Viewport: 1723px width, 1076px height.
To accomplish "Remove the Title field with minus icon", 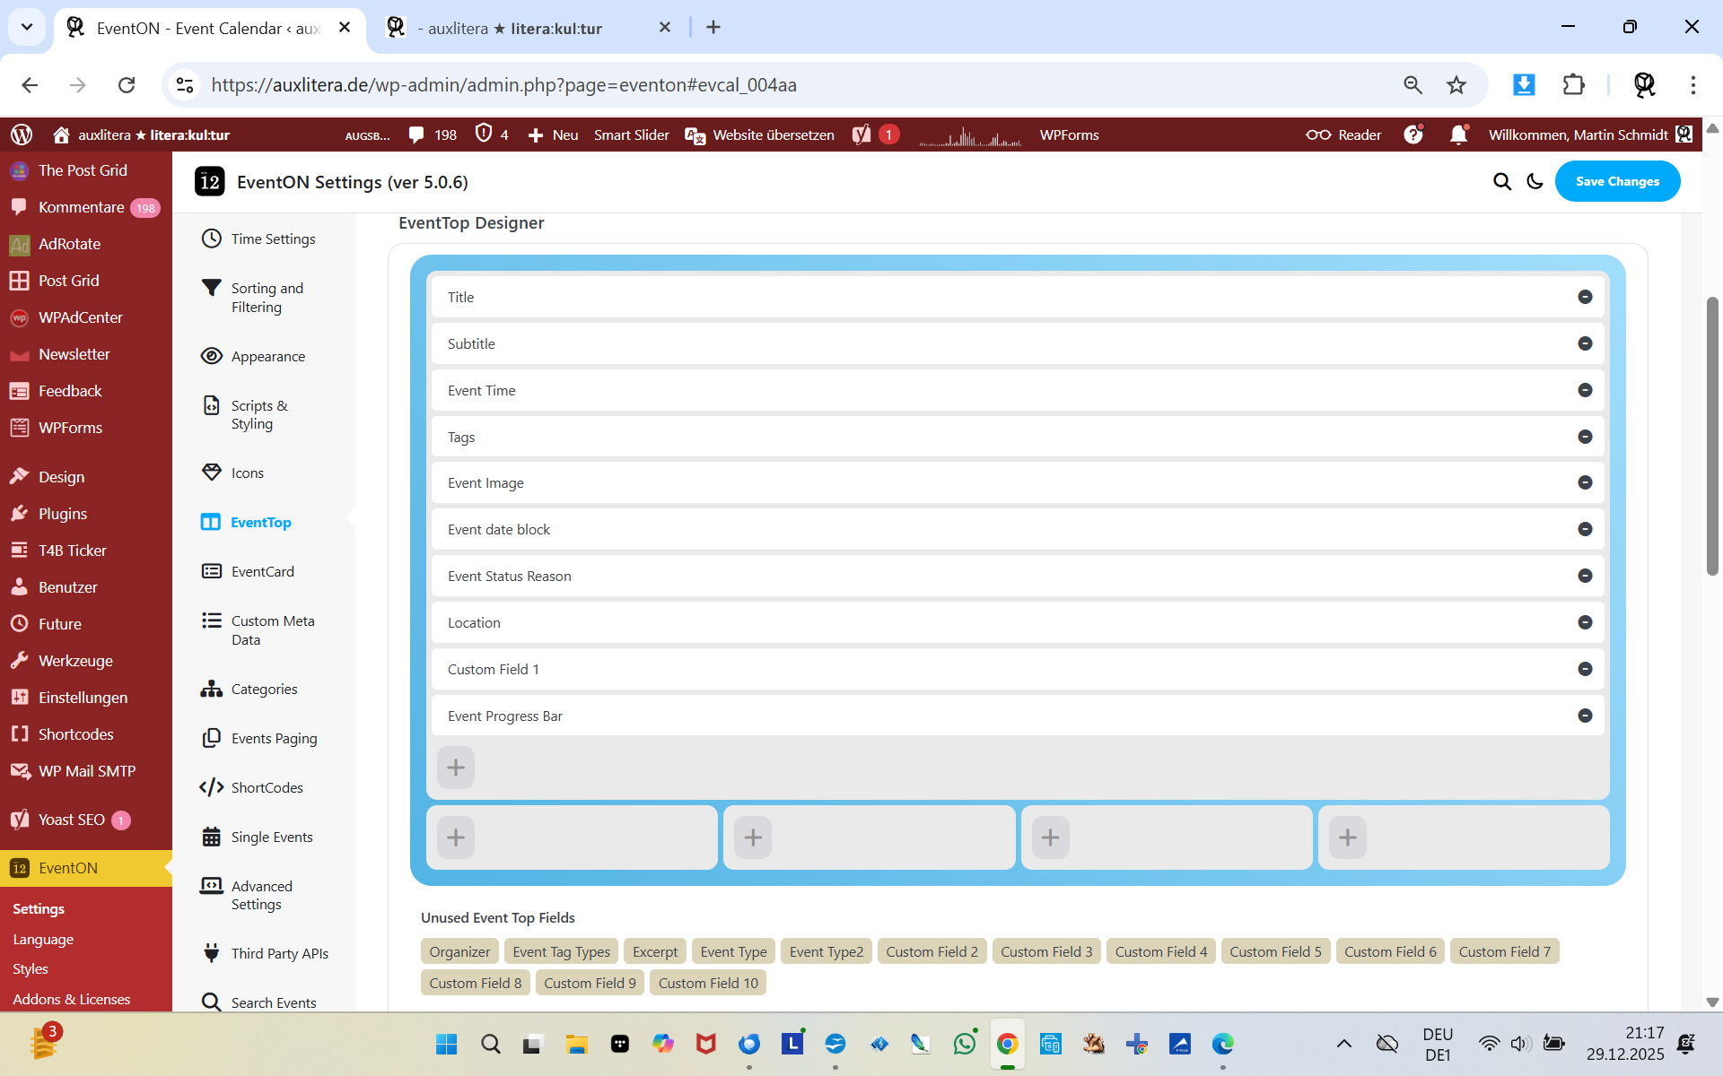I will click(1585, 297).
